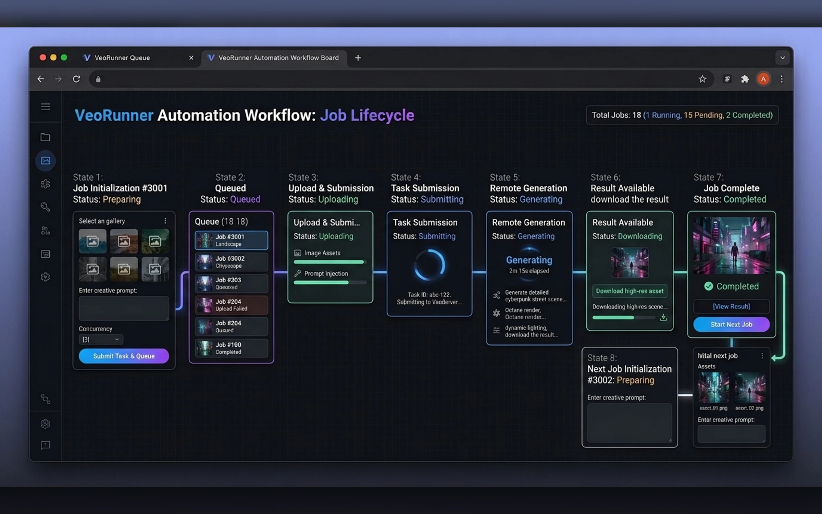Click the download icon in Result Available card
Screen dimensions: 822x514
(x=663, y=317)
